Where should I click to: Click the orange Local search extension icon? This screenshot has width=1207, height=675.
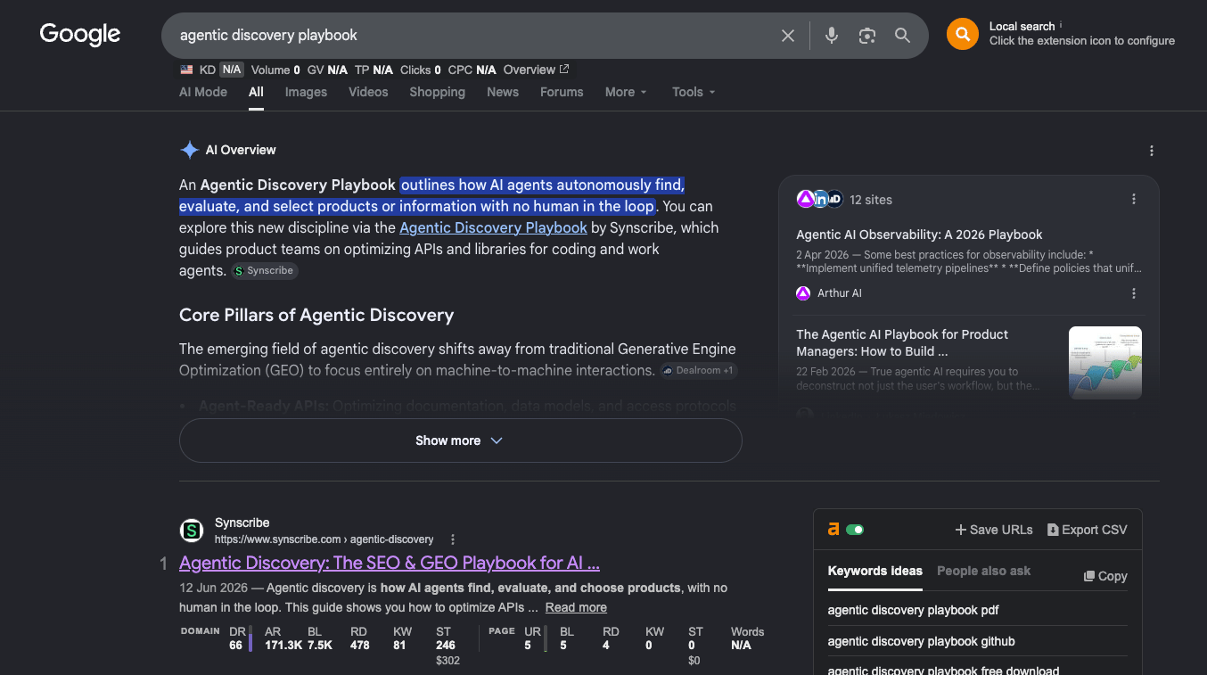[963, 34]
